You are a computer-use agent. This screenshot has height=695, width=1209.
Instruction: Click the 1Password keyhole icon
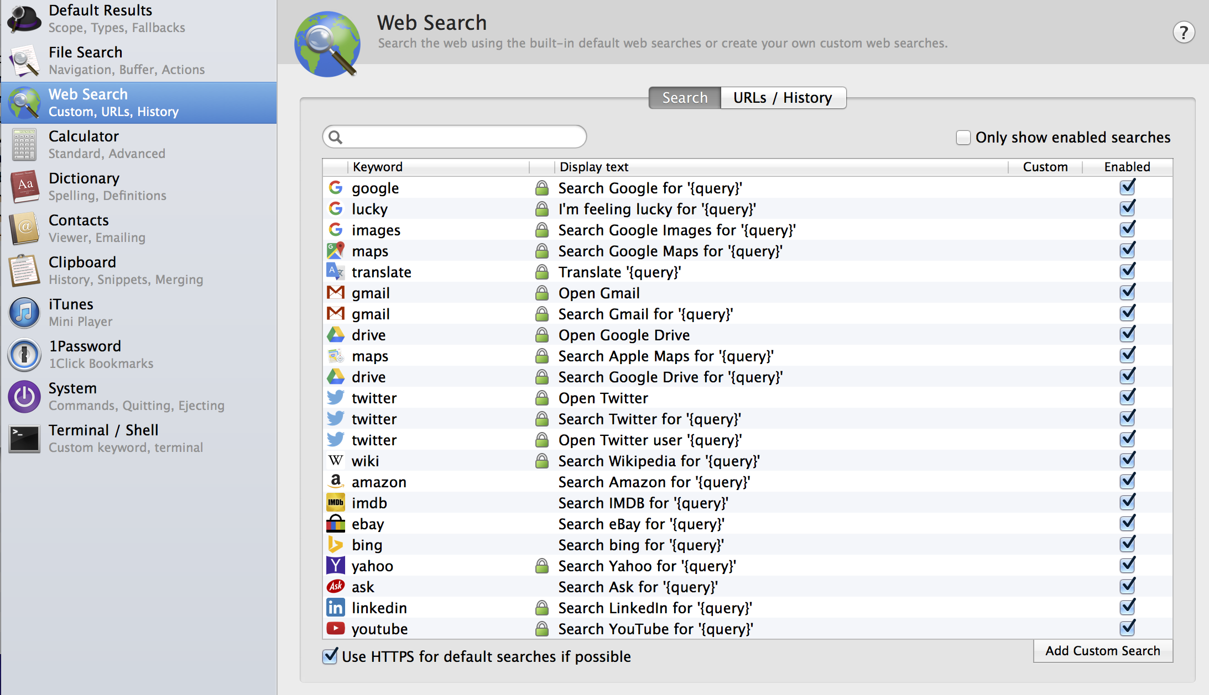(24, 355)
